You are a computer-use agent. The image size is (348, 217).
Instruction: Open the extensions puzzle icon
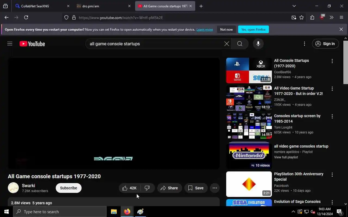312,18
